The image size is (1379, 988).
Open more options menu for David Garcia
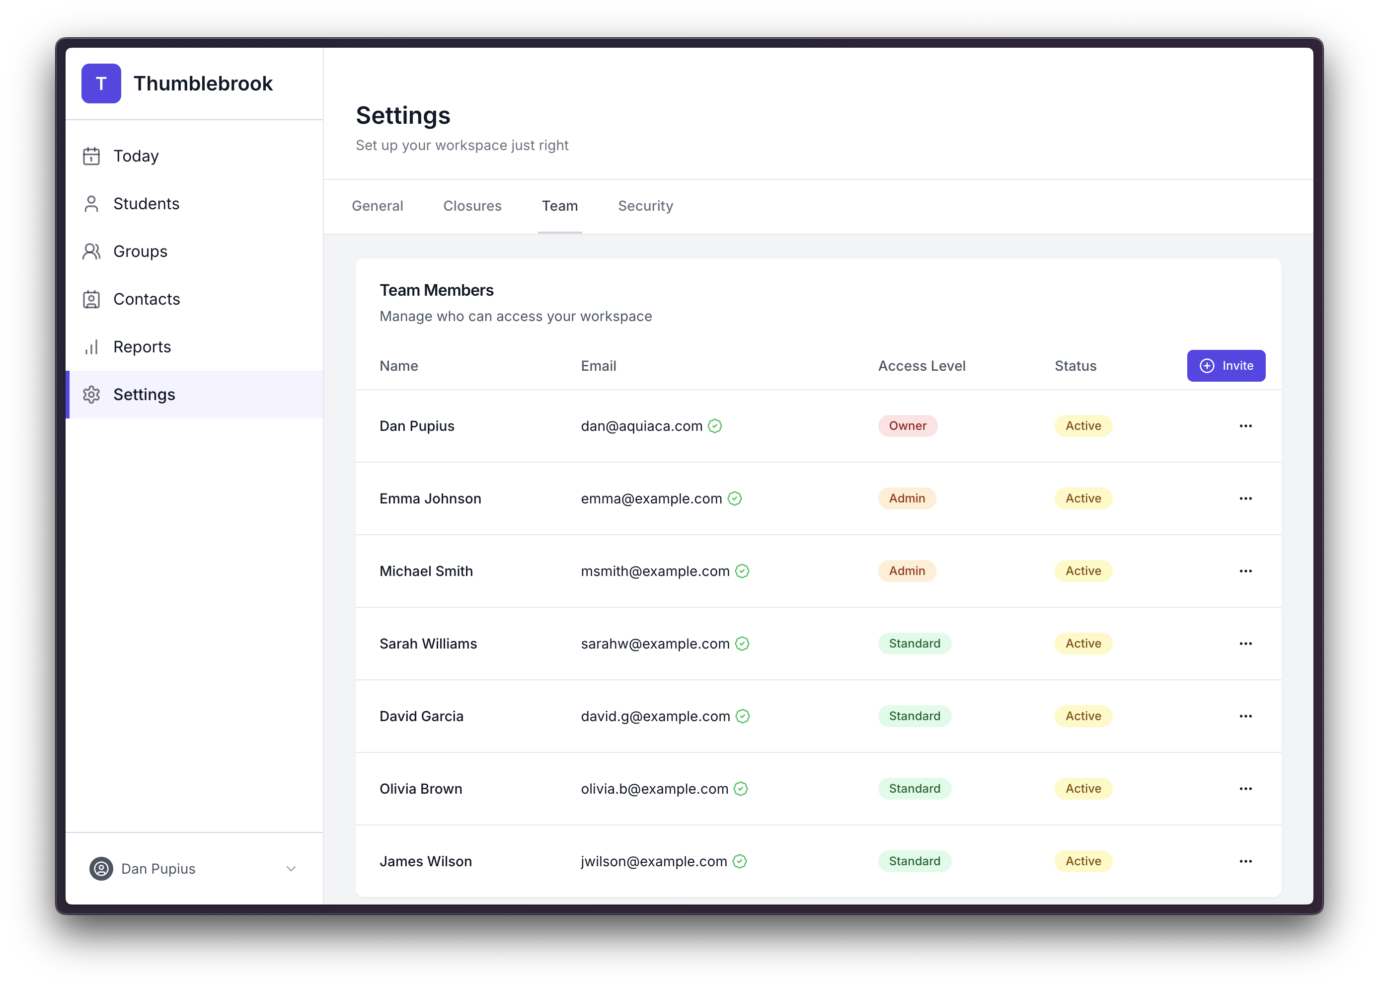tap(1245, 716)
